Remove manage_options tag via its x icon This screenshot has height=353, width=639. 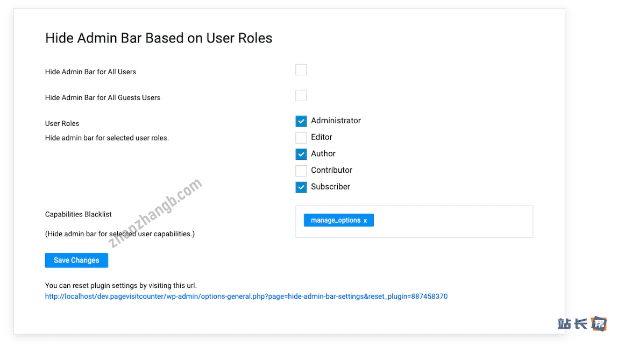click(365, 221)
